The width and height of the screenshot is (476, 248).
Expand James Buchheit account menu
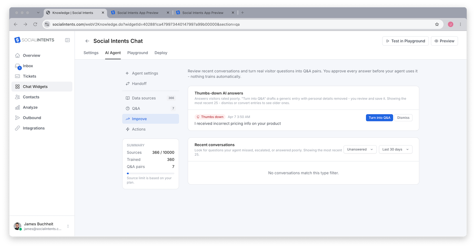68,226
